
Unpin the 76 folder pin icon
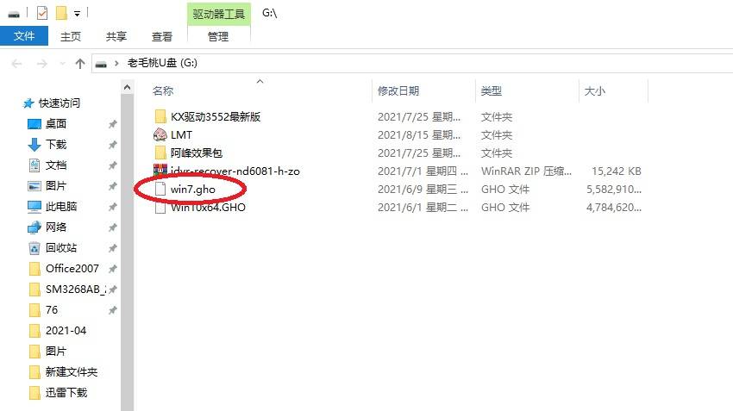(x=113, y=310)
